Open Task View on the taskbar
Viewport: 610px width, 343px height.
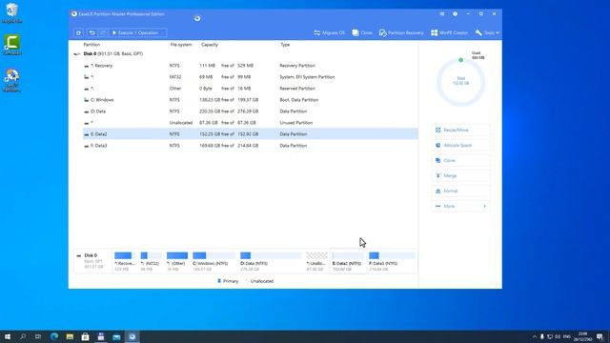pos(38,336)
